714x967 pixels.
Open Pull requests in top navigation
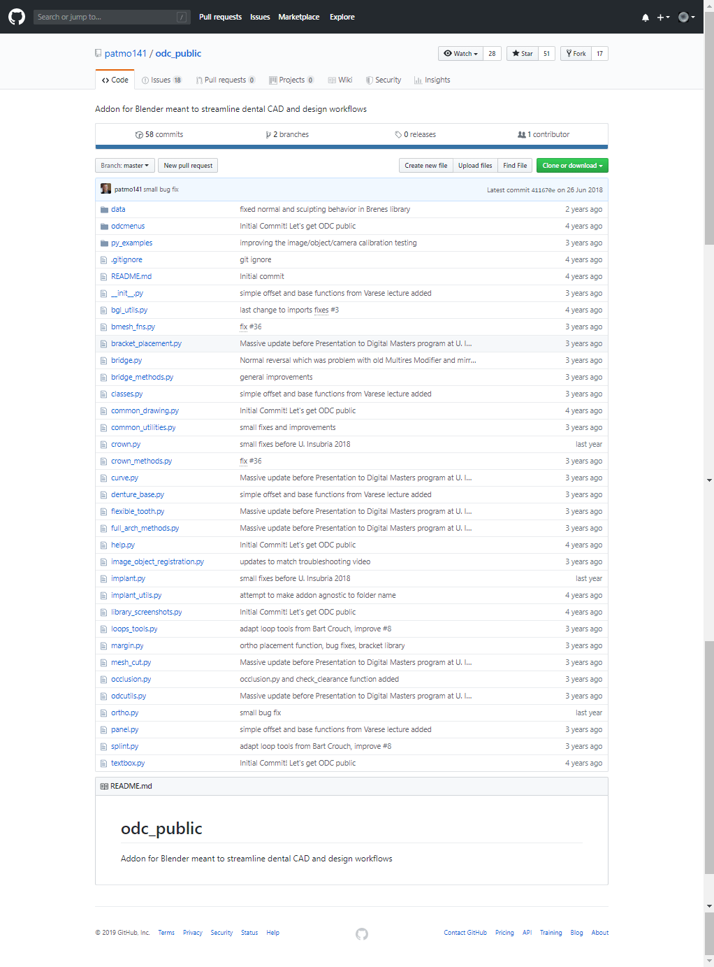[x=220, y=17]
